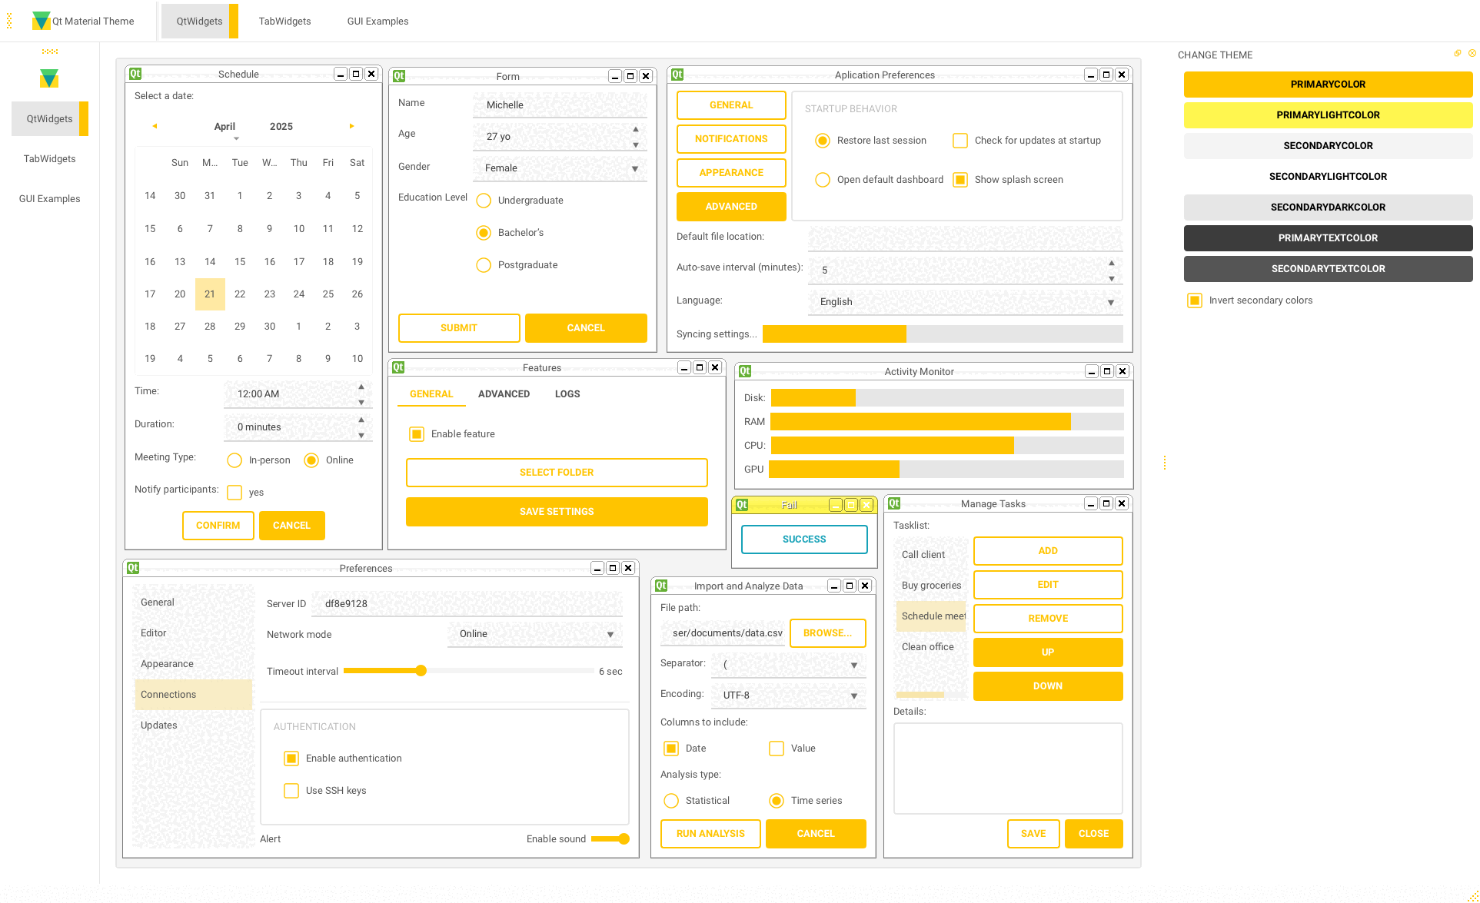
Task: Select April 21 on the Schedule calendar
Action: [210, 294]
